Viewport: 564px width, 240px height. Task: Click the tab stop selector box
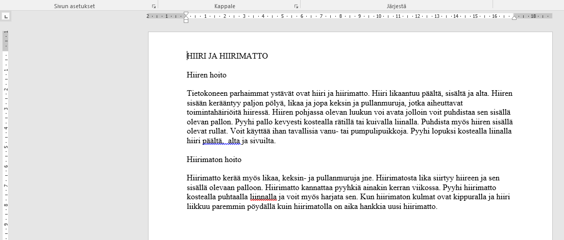click(x=6, y=16)
